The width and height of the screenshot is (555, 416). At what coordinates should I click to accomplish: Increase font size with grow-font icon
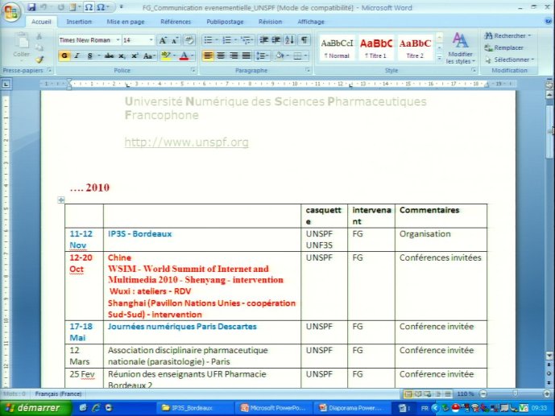click(164, 40)
